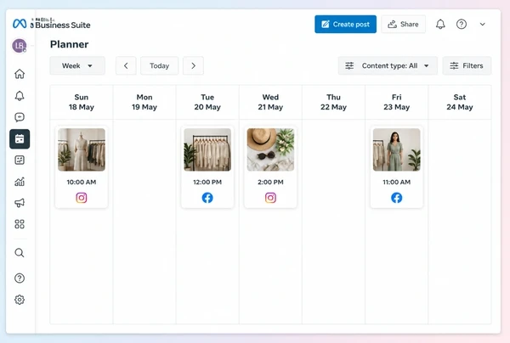Go to the next week arrow
The width and height of the screenshot is (510, 343).
(x=193, y=65)
